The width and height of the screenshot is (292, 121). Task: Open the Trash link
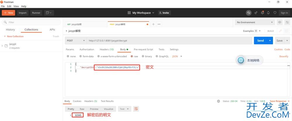tap(56, 36)
